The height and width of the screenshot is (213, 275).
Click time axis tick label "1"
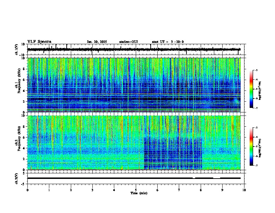49,190
